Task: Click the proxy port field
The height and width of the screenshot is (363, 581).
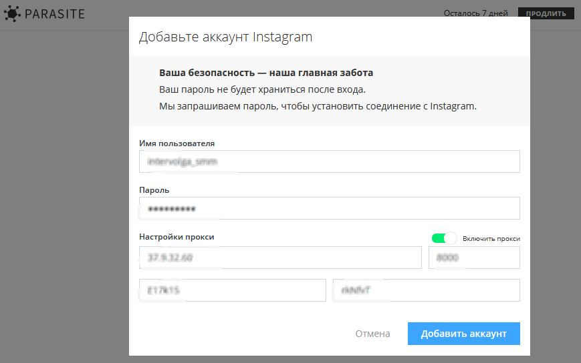Action: (x=474, y=258)
